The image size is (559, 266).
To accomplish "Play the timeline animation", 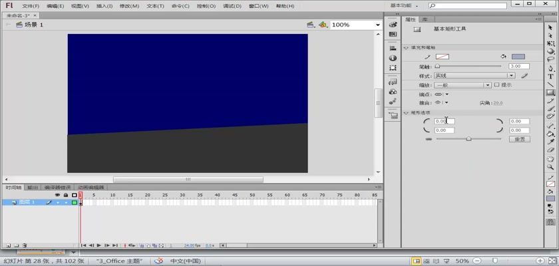I will [x=99, y=245].
